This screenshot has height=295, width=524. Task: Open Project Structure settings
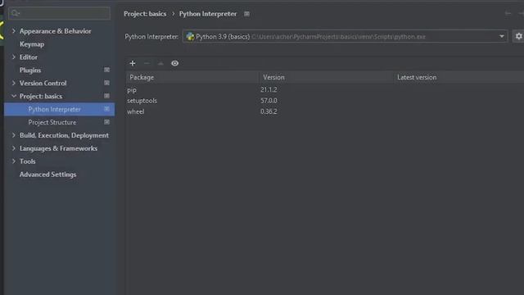click(52, 122)
